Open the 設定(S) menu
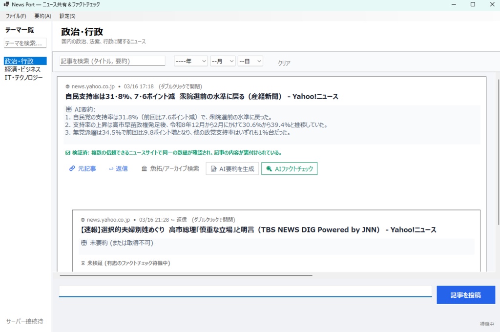 (67, 16)
